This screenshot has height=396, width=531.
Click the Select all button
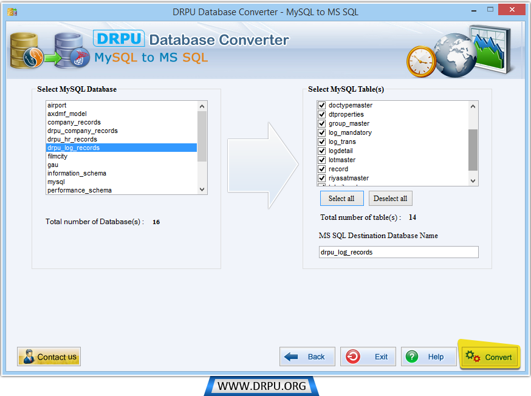341,199
